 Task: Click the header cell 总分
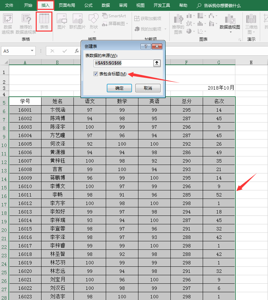pyautogui.click(x=186, y=101)
